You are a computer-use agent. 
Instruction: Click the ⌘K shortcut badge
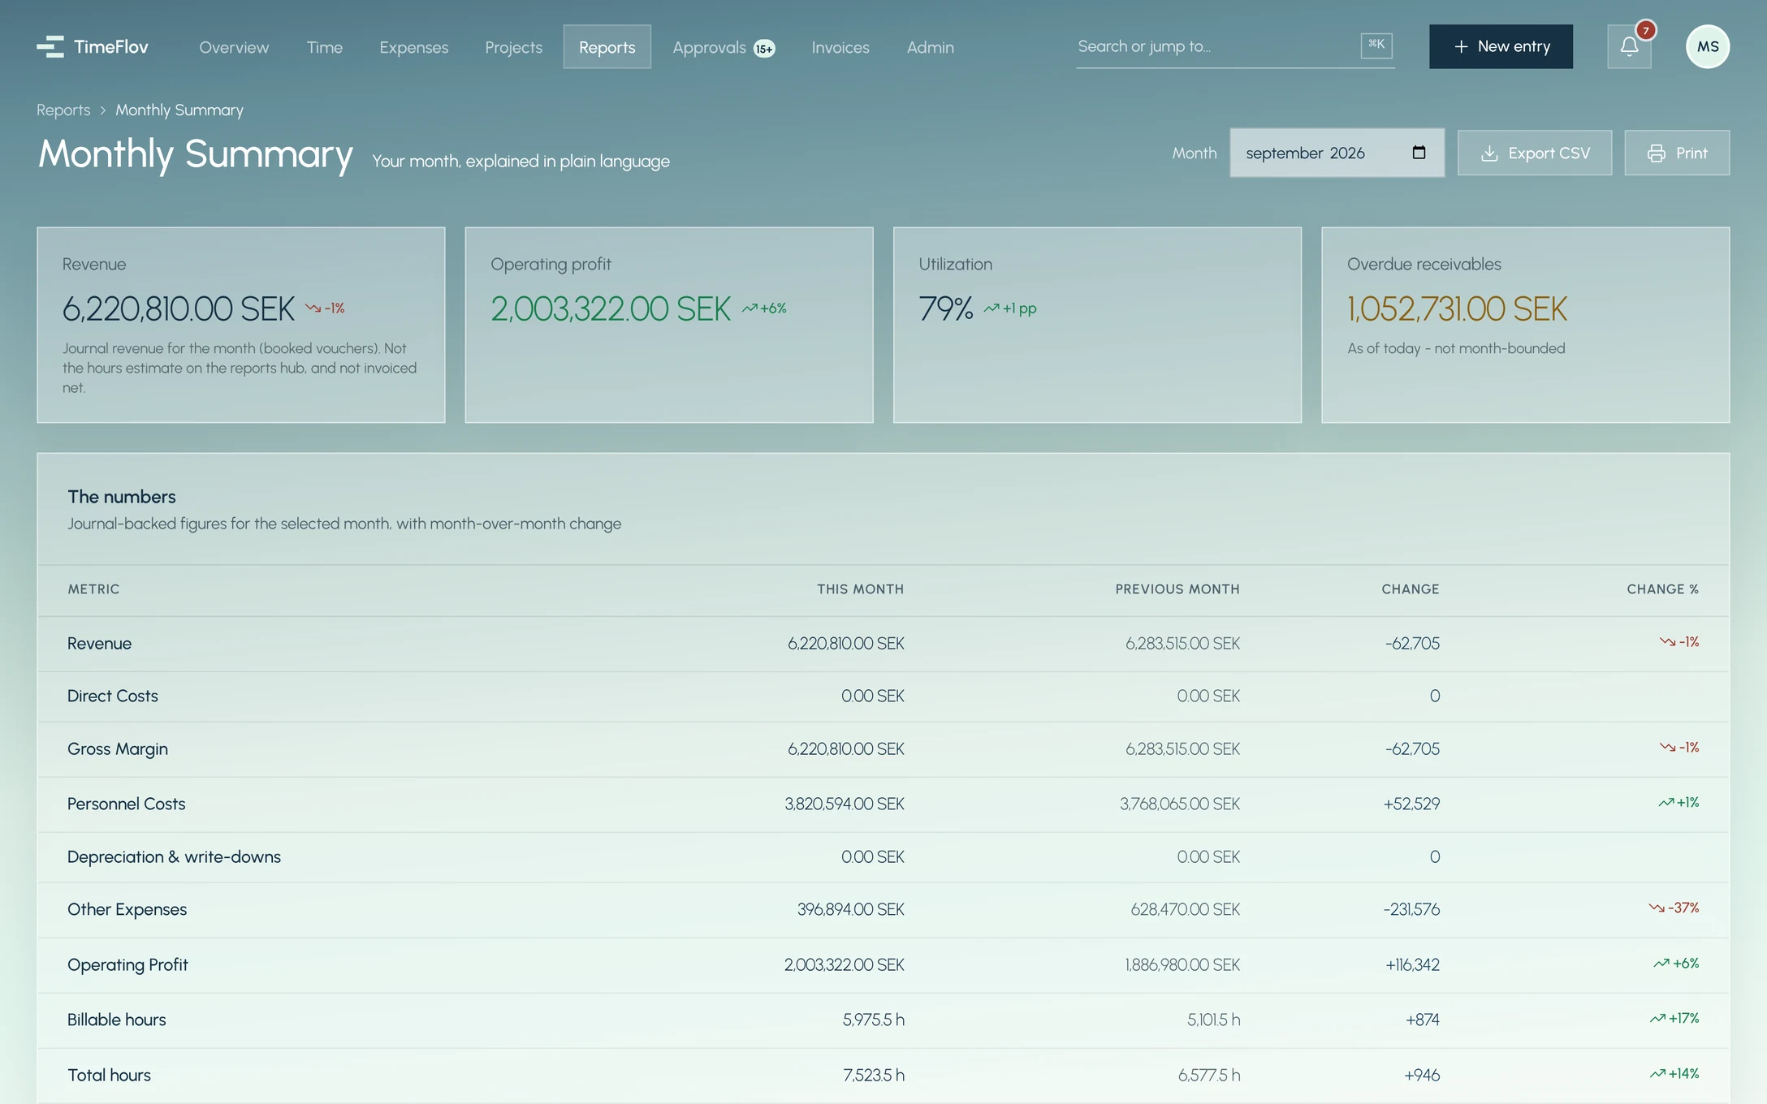(1376, 45)
